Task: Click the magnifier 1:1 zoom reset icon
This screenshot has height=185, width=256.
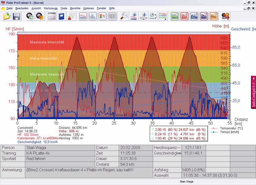Action: click(x=124, y=16)
